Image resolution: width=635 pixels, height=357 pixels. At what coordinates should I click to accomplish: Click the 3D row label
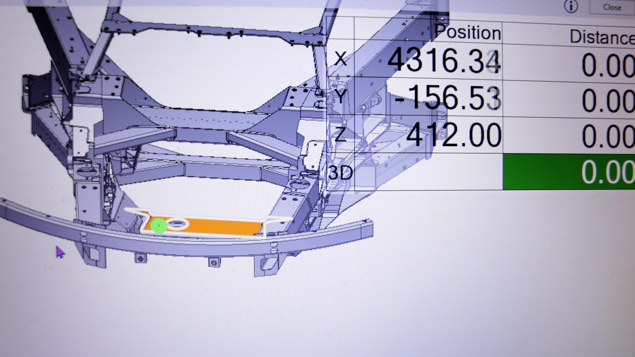pos(341,173)
